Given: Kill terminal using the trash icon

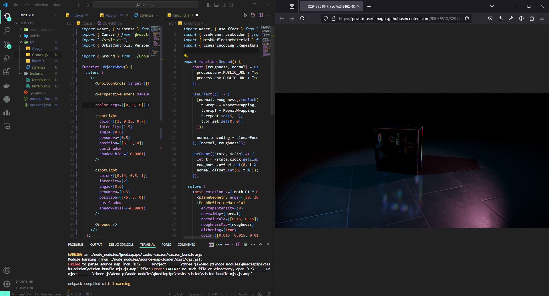Looking at the screenshot, I should [245, 245].
